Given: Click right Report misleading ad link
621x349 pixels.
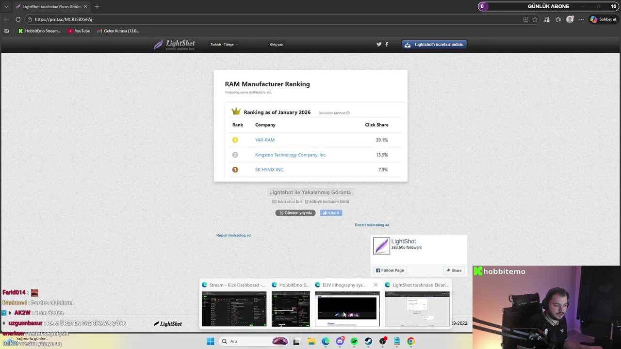Looking at the screenshot, I should click(372, 225).
